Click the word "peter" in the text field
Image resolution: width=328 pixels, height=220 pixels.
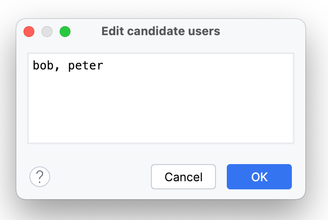(x=86, y=66)
